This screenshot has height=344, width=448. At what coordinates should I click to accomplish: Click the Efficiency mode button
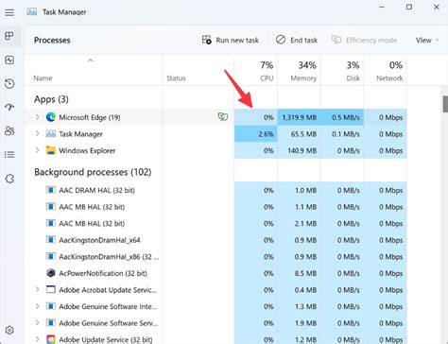pyautogui.click(x=364, y=40)
